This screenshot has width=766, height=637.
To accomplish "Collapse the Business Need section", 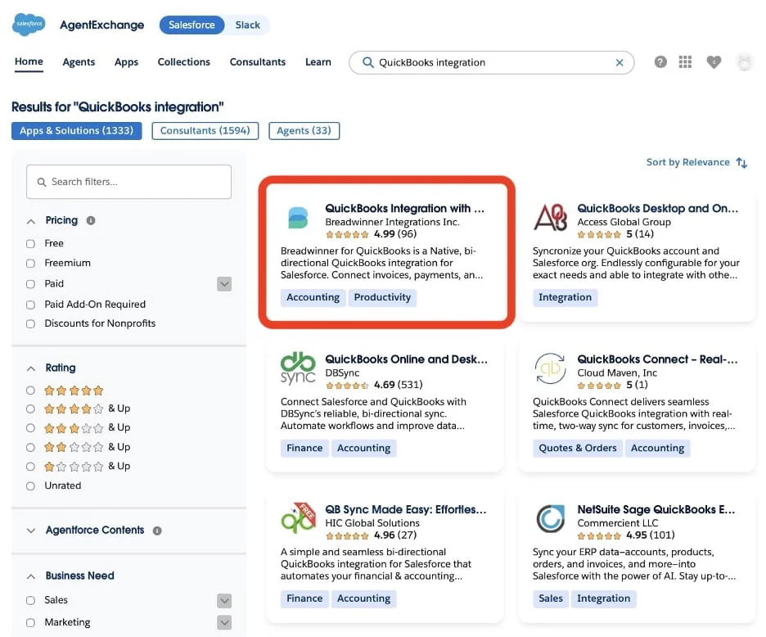I will click(31, 576).
